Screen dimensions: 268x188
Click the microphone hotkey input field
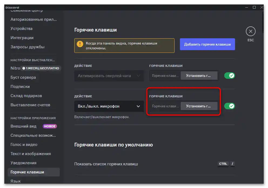(x=165, y=106)
